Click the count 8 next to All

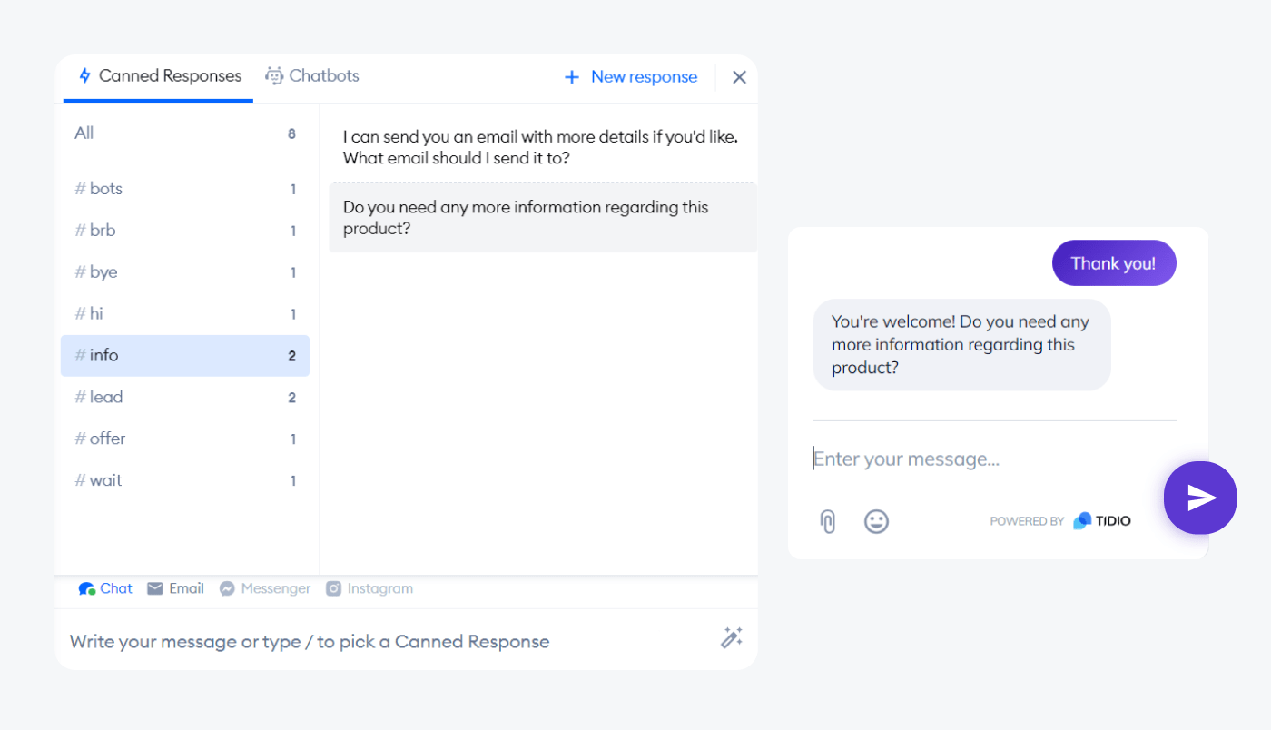291,134
